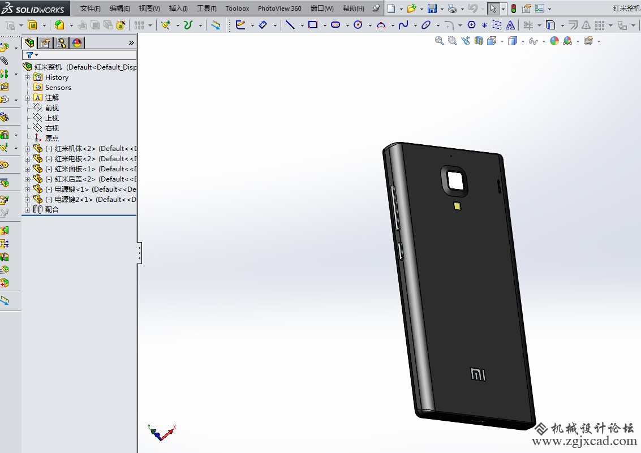Toggle the menu bar pushpin
Screen dimensions: 641x453
(376, 8)
